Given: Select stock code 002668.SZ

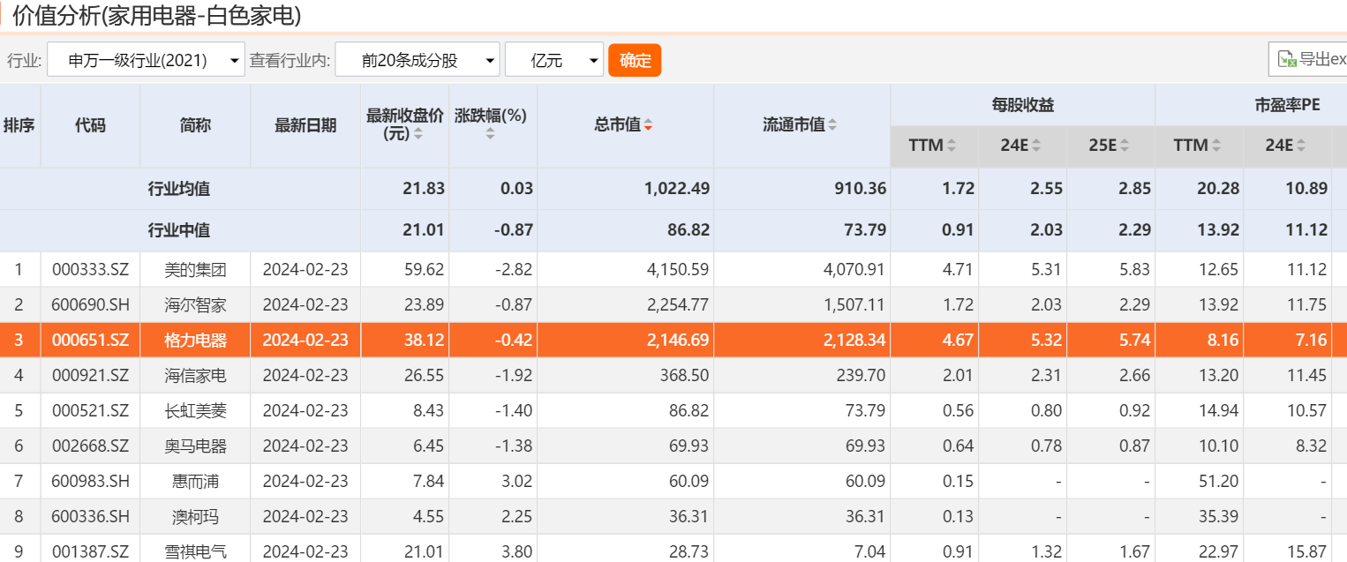Looking at the screenshot, I should (91, 446).
